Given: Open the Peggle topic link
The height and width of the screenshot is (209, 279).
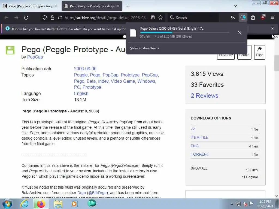Looking at the screenshot, I should point(81,75).
